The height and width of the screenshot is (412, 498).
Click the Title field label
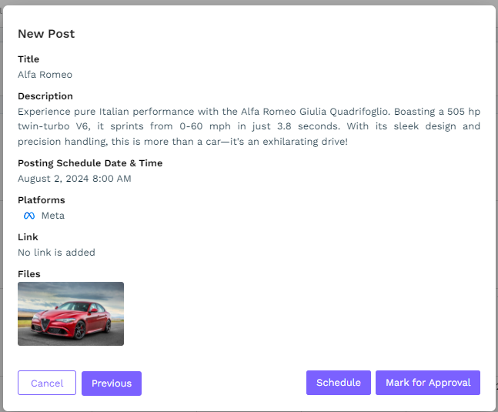click(x=28, y=59)
